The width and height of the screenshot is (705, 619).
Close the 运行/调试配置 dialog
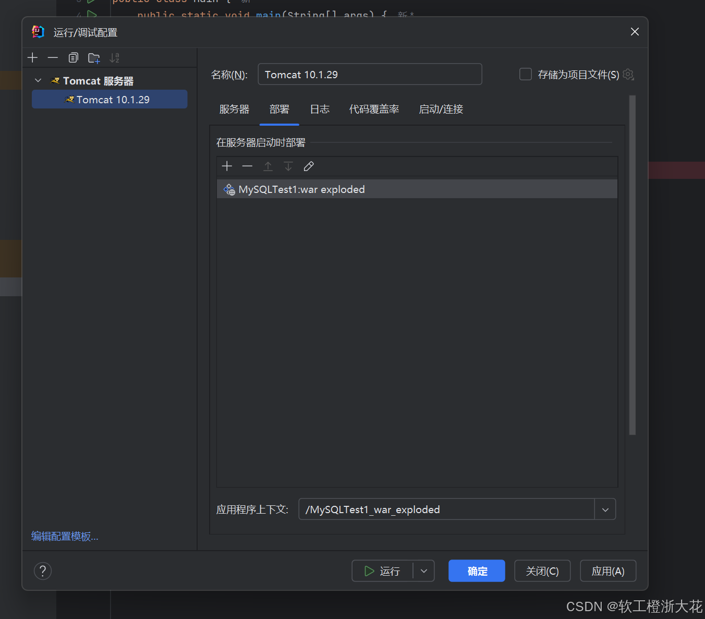(x=635, y=32)
